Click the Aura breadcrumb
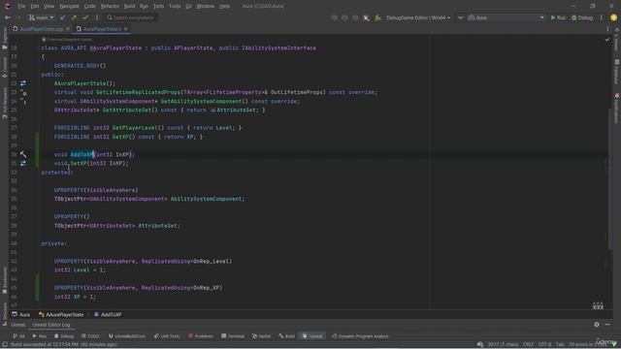 (20, 314)
